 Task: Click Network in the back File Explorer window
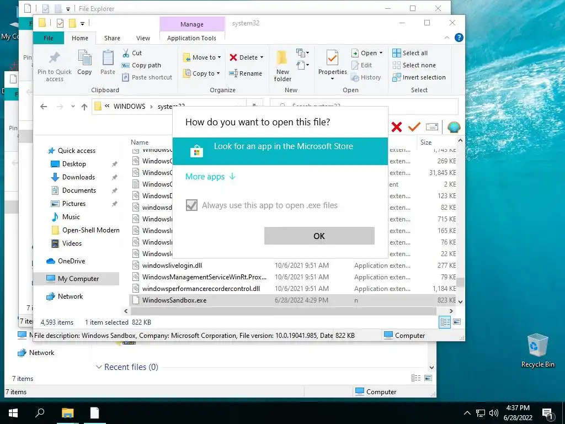coord(41,353)
